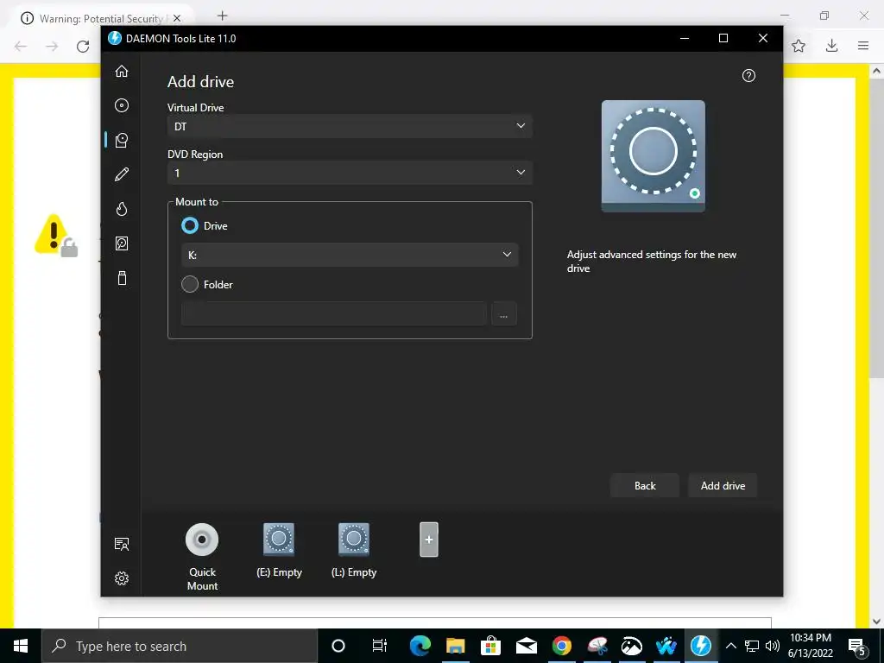Click the plus tile to add drive
884x663 pixels.
(428, 540)
